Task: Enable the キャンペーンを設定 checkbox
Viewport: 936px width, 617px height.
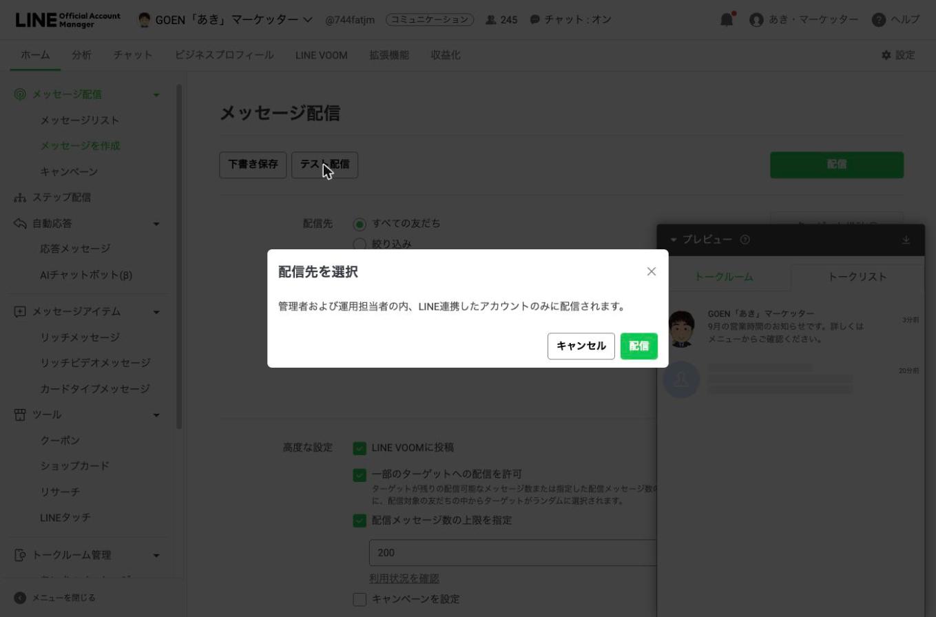Action: click(360, 599)
